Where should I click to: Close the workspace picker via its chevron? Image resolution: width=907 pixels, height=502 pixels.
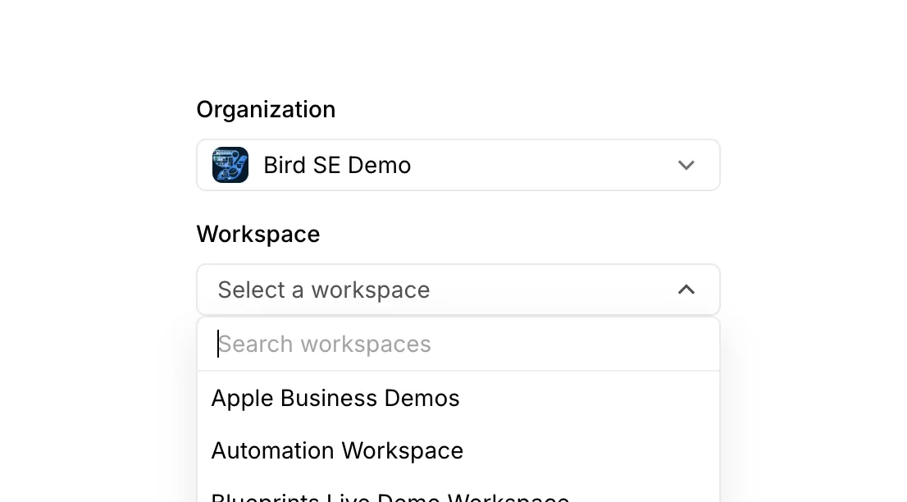686,290
